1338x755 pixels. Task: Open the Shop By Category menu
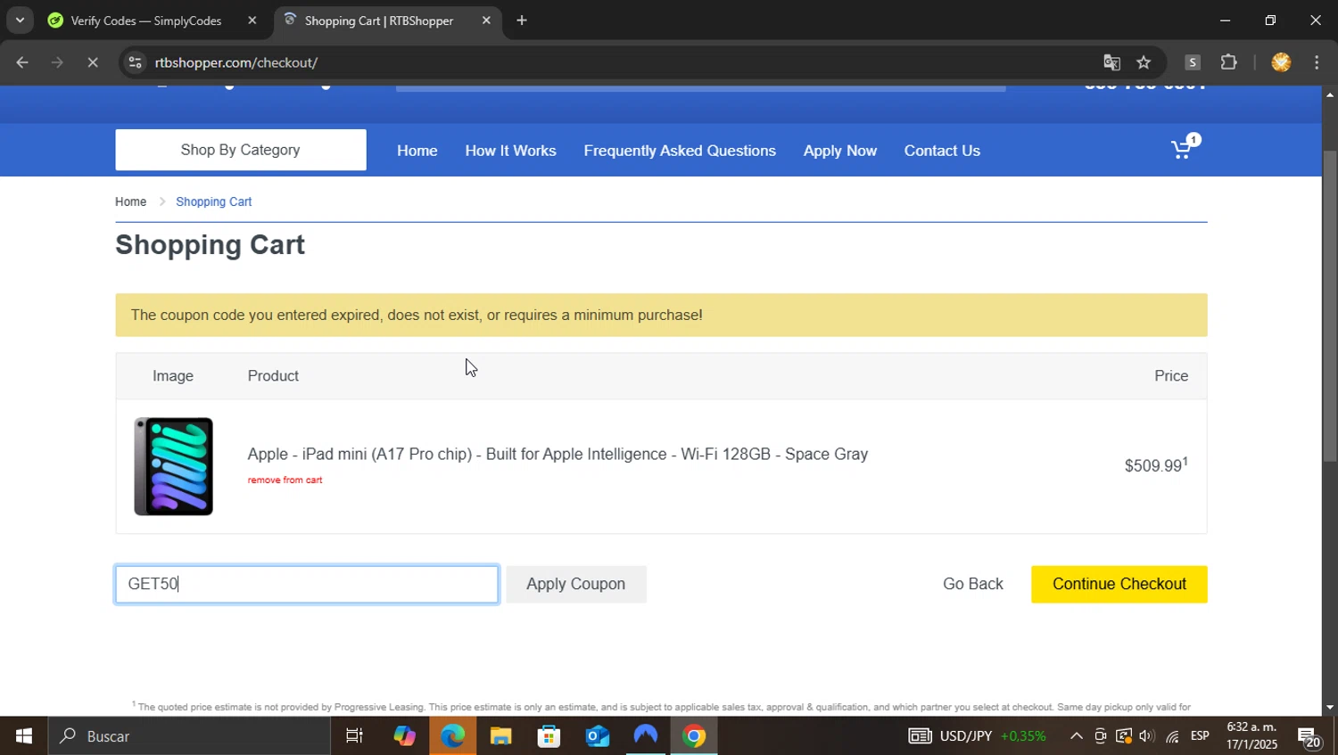pos(241,150)
